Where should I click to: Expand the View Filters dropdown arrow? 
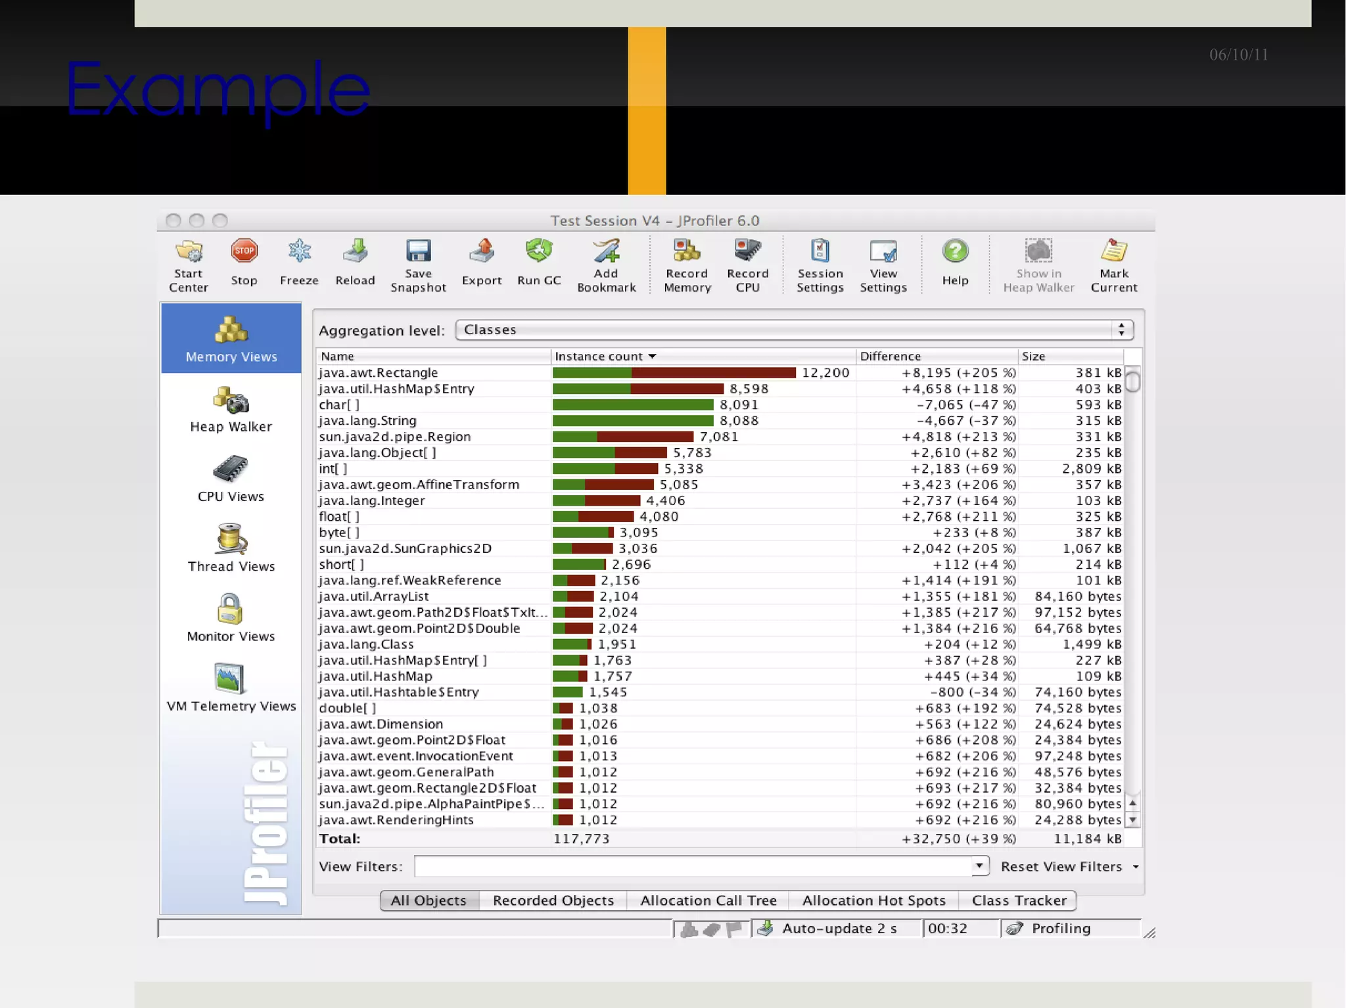(979, 866)
